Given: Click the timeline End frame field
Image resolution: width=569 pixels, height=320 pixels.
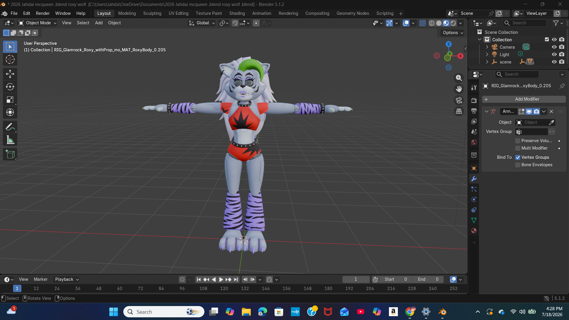Looking at the screenshot, I should click(428, 279).
